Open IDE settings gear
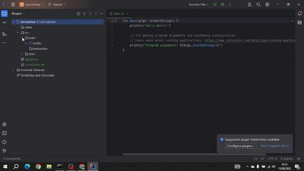 coord(267,4)
